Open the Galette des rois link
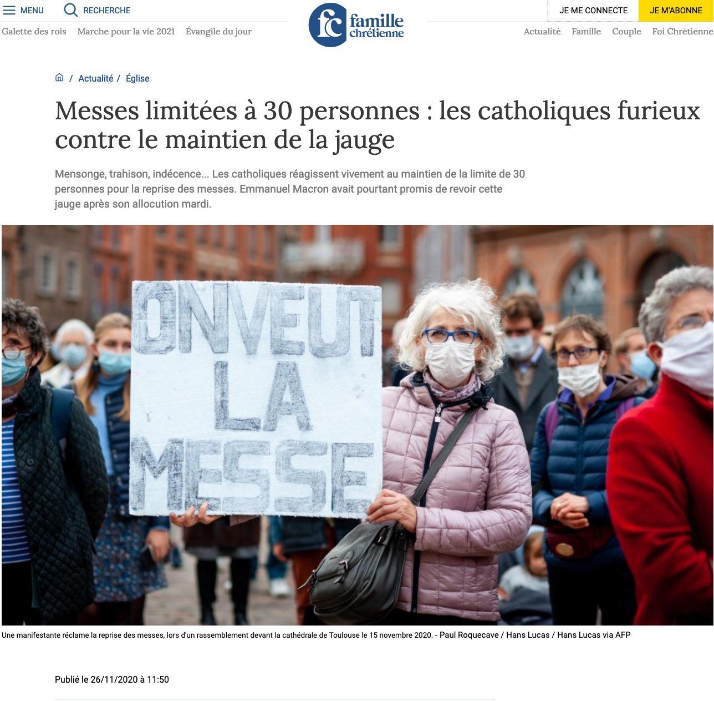Image resolution: width=714 pixels, height=701 pixels. click(x=34, y=31)
